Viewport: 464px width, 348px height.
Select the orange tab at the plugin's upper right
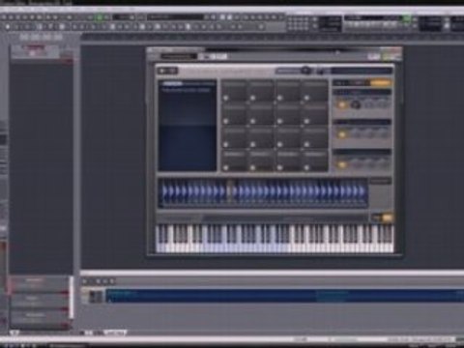point(381,83)
